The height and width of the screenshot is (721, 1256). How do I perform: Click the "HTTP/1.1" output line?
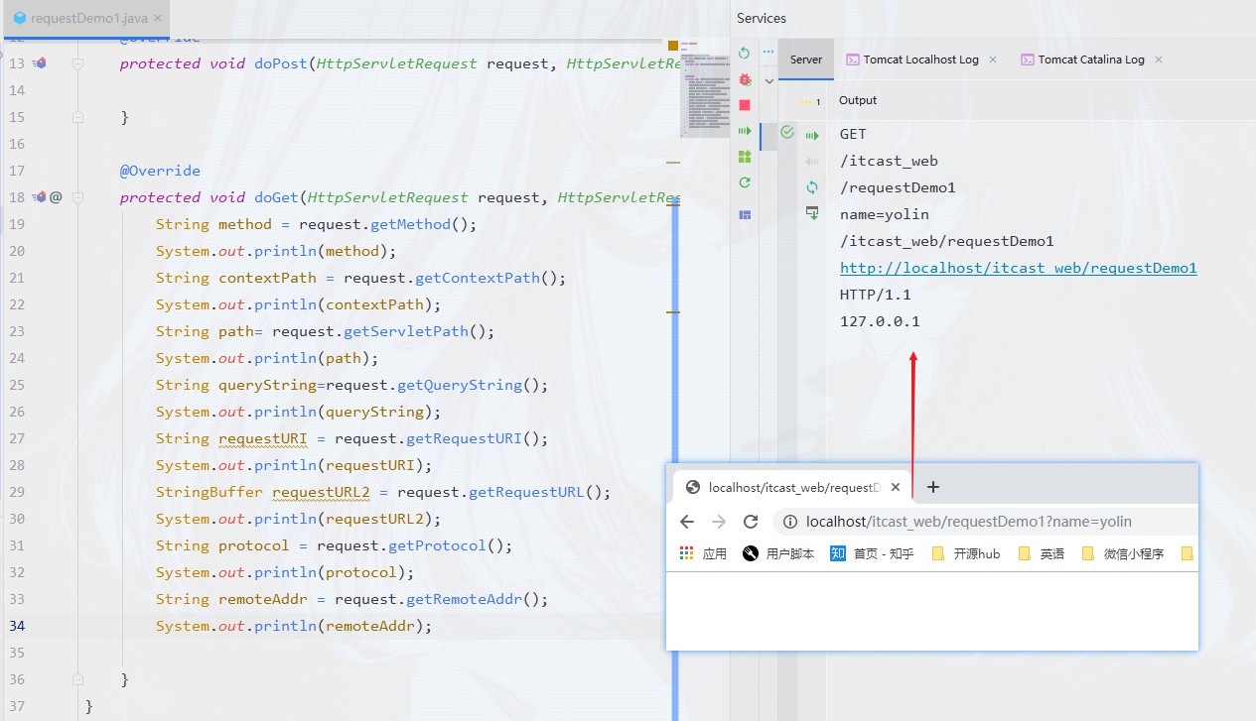click(x=875, y=295)
